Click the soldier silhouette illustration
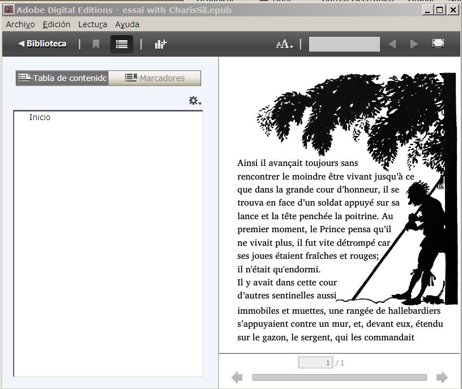Screen dimensions: 462x389 [426, 242]
